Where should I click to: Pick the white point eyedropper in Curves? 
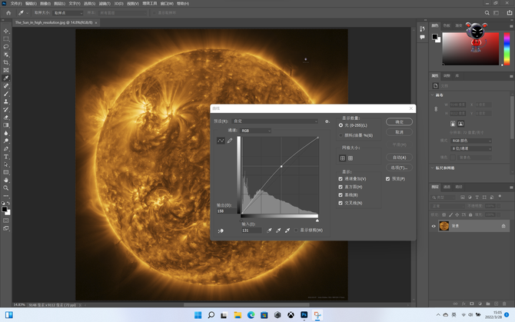click(x=287, y=230)
